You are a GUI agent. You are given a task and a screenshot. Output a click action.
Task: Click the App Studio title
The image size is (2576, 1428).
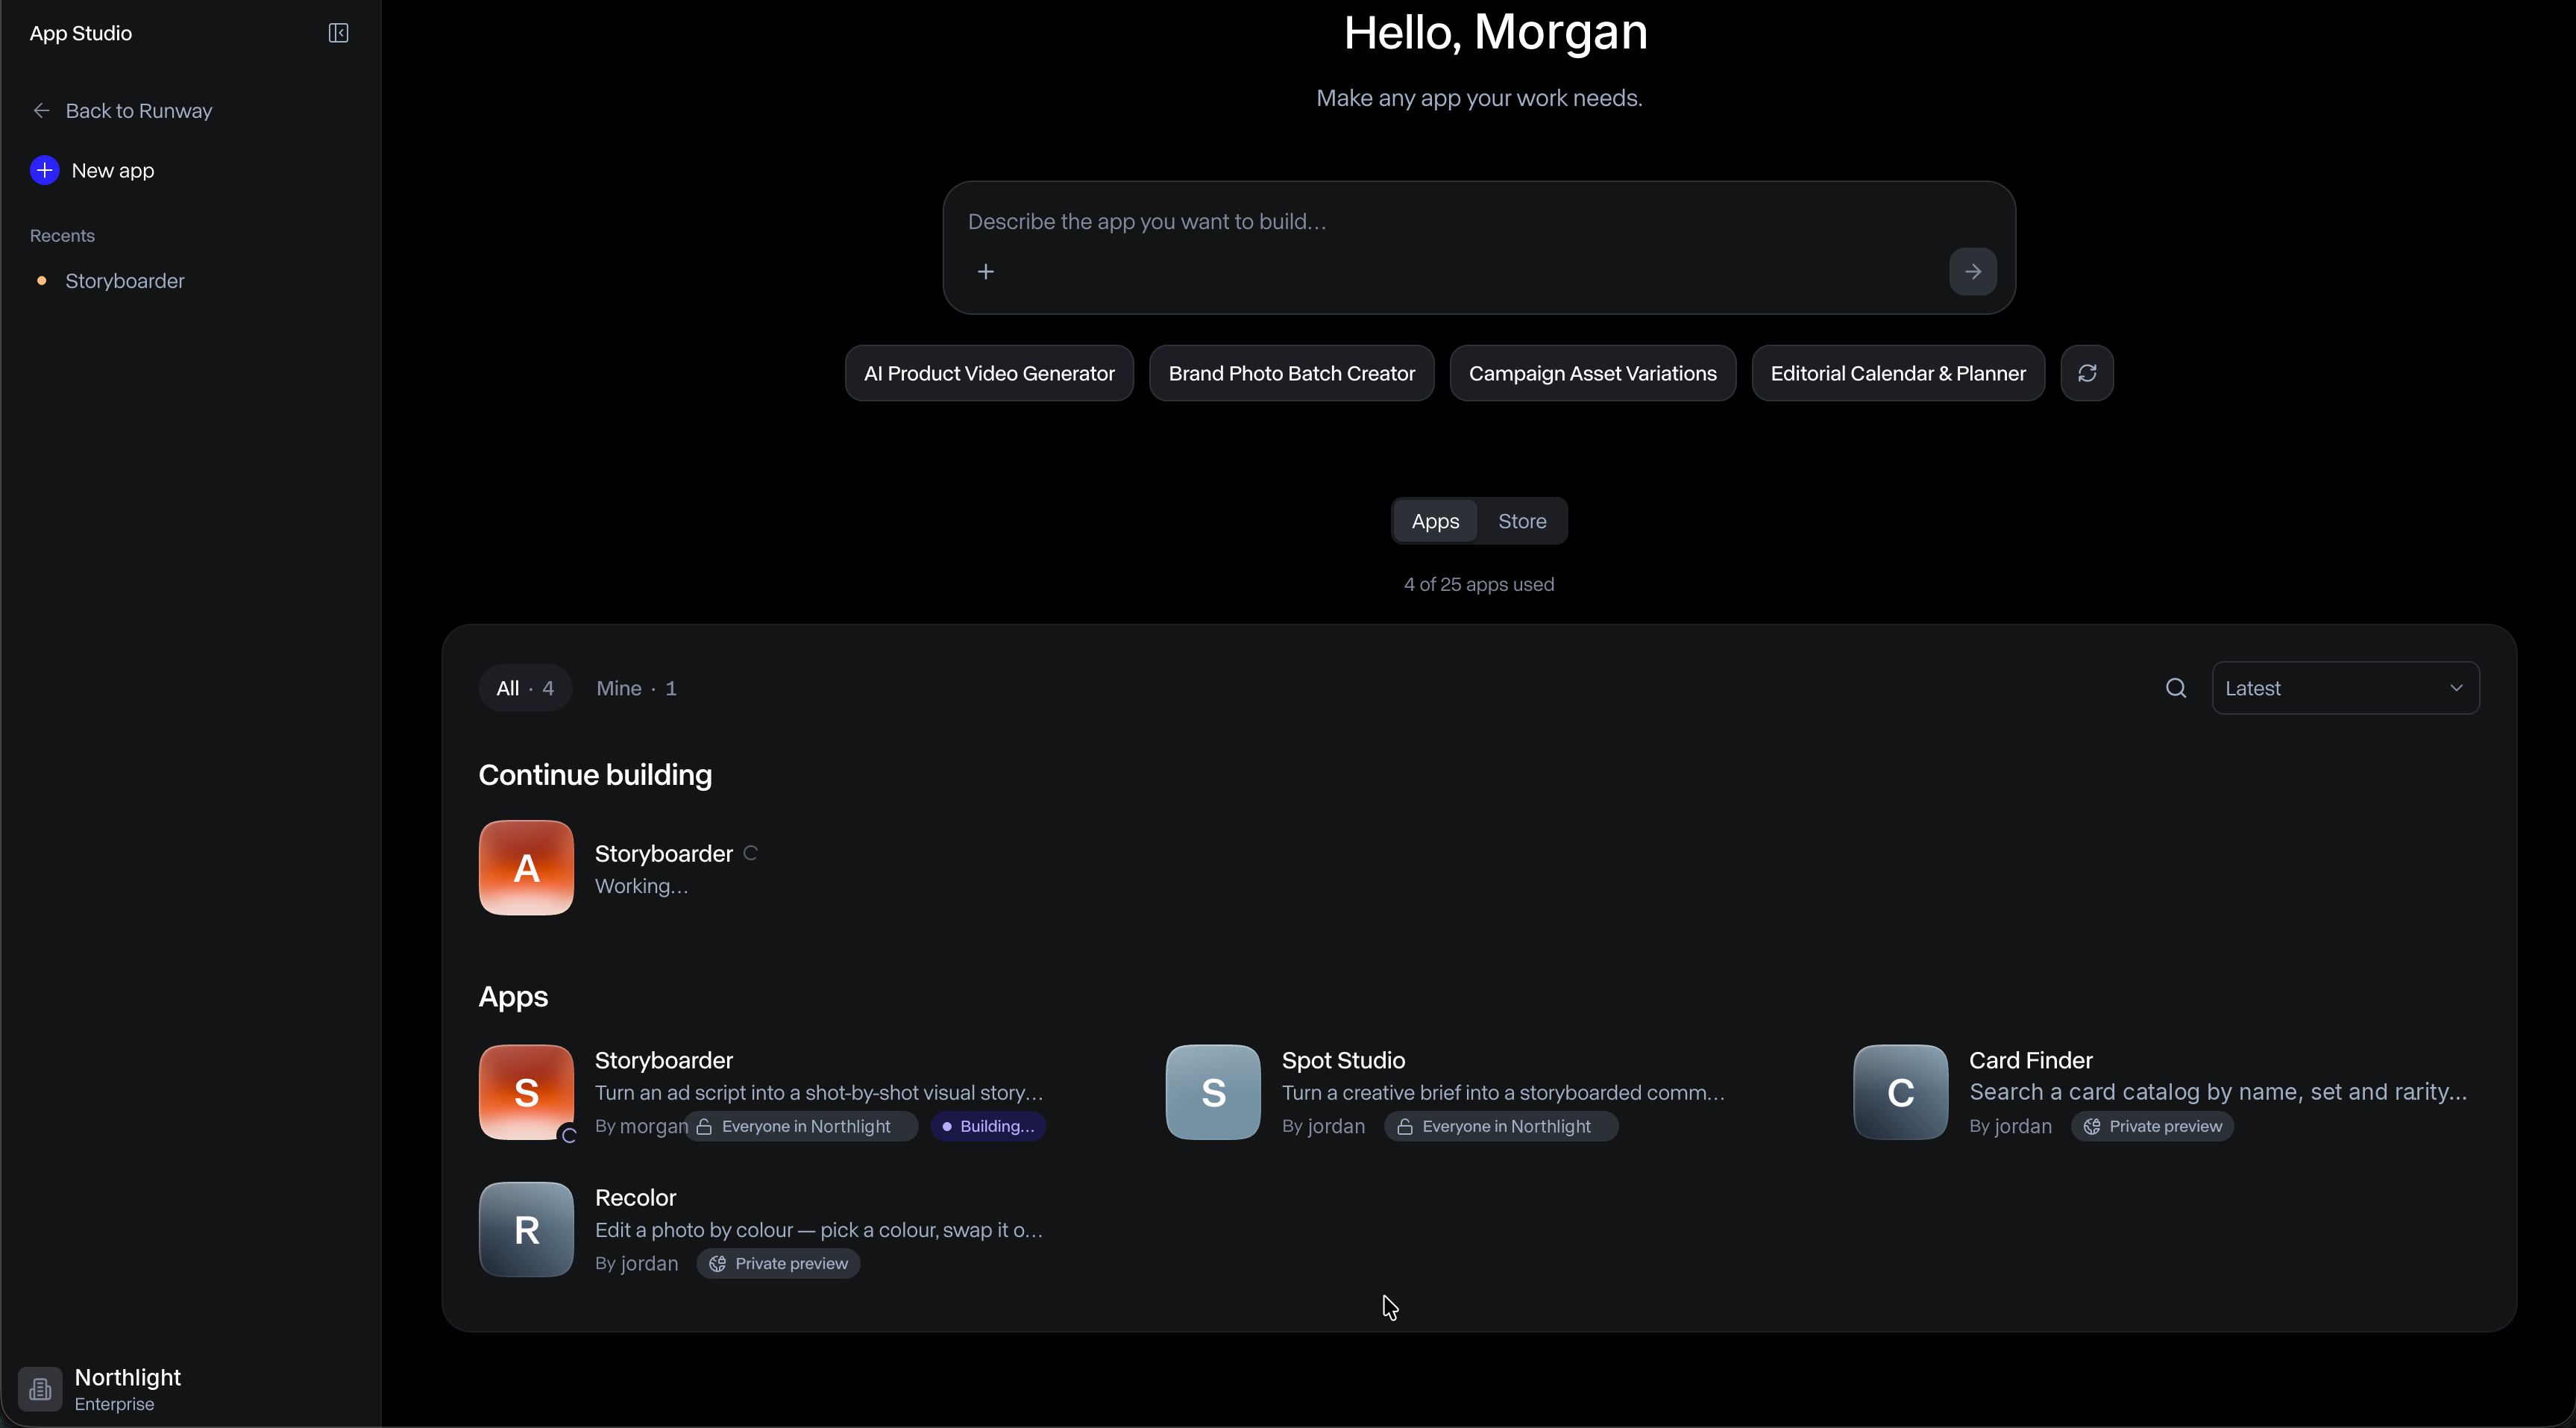[x=81, y=33]
